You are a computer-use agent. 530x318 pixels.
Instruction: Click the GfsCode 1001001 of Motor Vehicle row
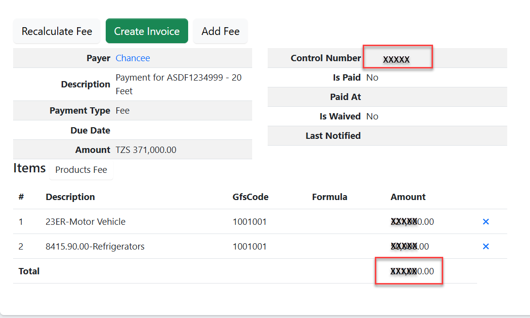[x=250, y=222]
